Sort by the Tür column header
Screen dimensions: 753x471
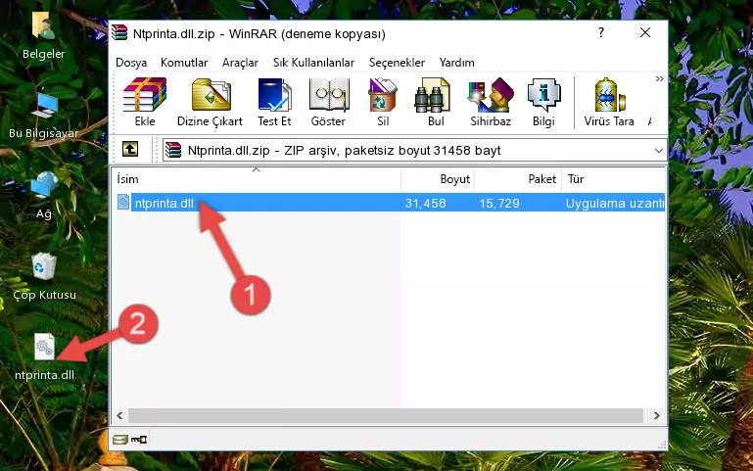[613, 179]
